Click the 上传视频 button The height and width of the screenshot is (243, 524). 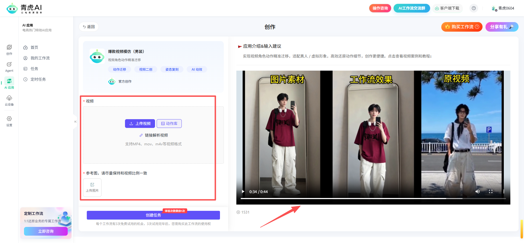point(140,124)
